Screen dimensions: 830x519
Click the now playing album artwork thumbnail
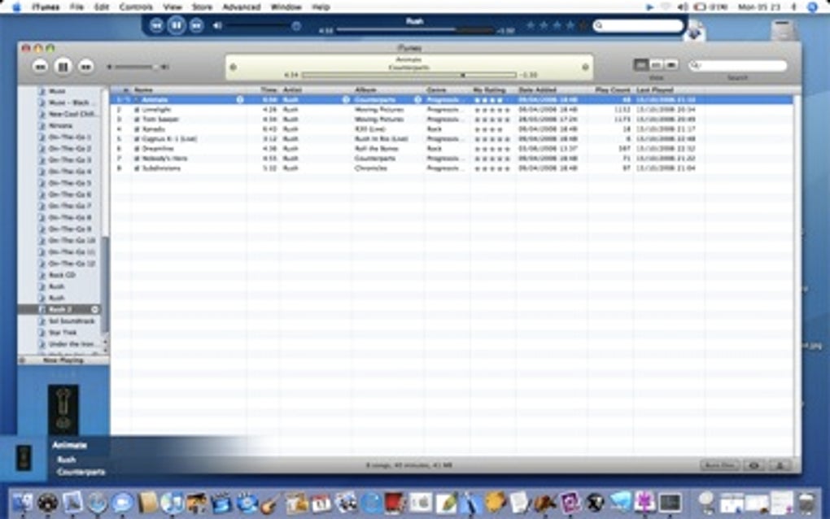(63, 410)
